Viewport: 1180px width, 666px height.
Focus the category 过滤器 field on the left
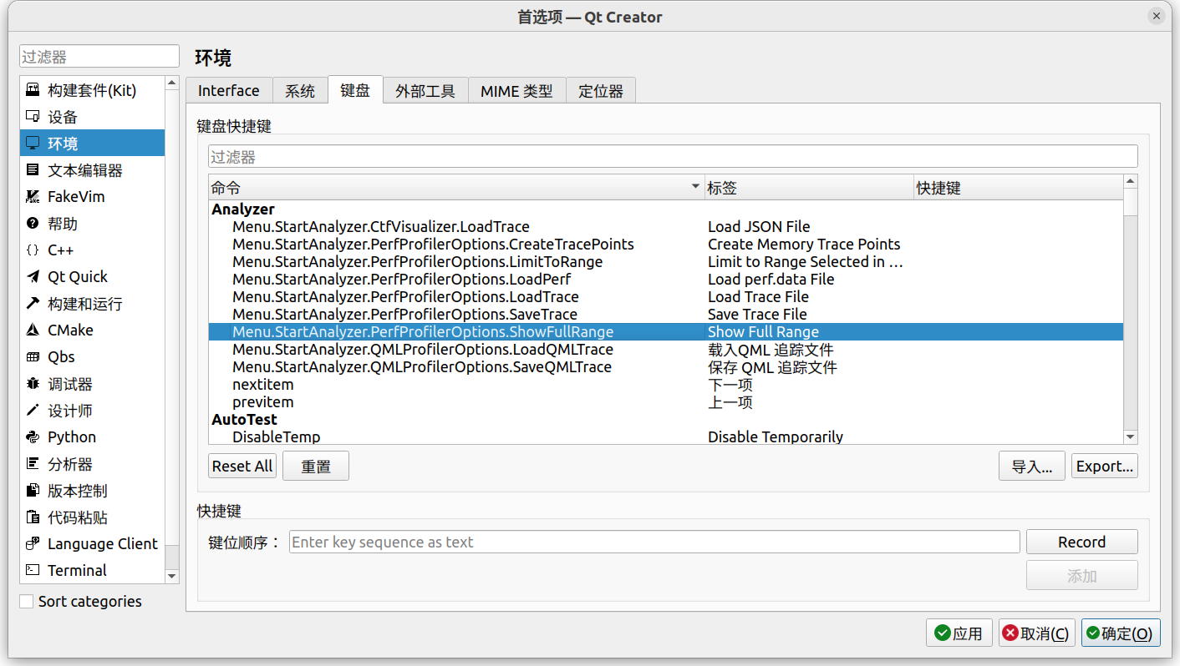tap(99, 57)
